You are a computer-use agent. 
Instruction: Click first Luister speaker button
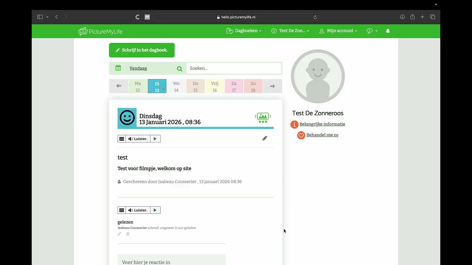138,139
